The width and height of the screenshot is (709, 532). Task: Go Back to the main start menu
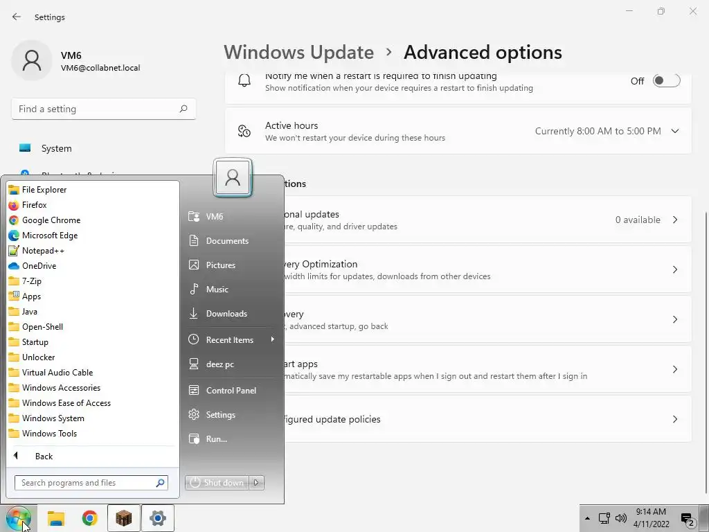tap(93, 456)
